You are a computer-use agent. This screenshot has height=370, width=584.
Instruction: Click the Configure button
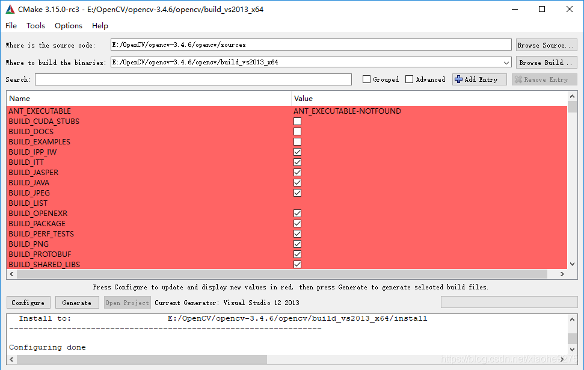click(x=28, y=303)
